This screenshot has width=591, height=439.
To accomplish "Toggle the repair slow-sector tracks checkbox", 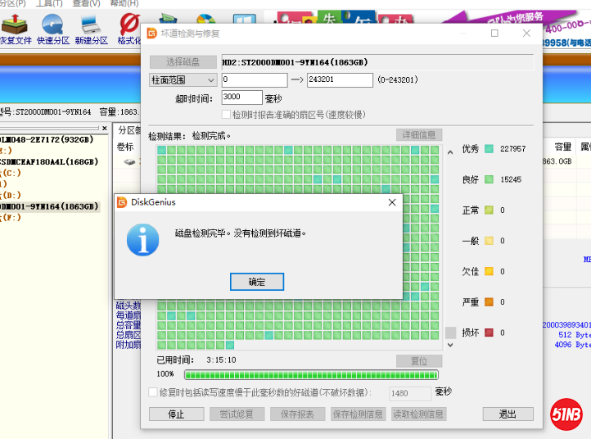I will point(152,392).
